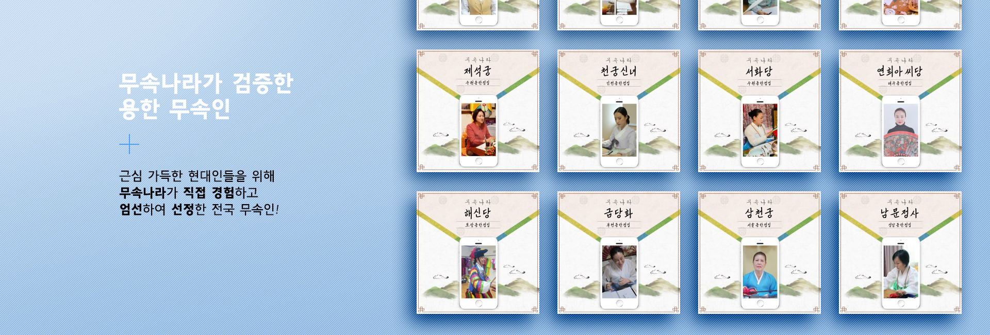Select the 서화당 shaman card

760,111
